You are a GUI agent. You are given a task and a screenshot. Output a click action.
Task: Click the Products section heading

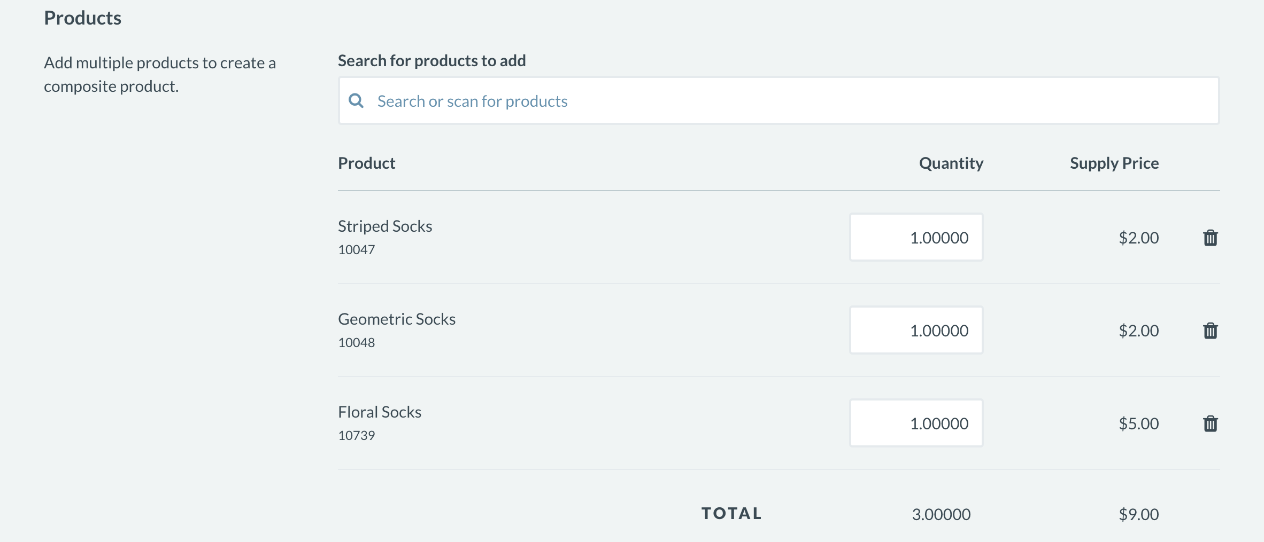click(83, 18)
